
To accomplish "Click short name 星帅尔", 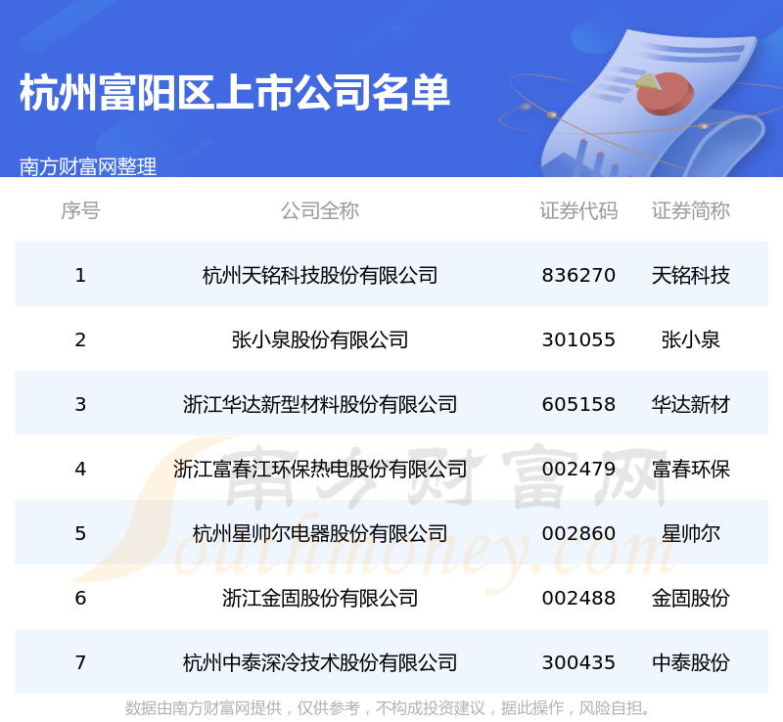I will (x=691, y=534).
